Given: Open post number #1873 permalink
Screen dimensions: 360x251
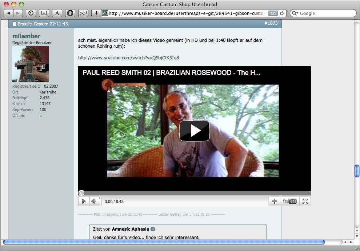Looking at the screenshot, I should tap(271, 23).
